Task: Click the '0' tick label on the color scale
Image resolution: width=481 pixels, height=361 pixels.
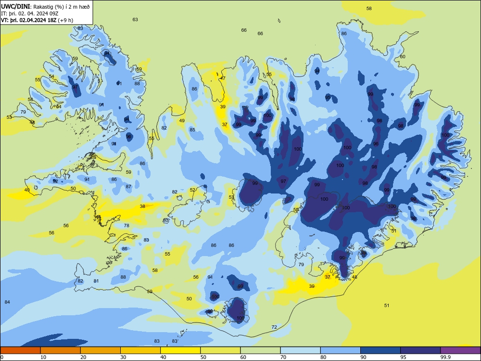Action: pos(2,357)
